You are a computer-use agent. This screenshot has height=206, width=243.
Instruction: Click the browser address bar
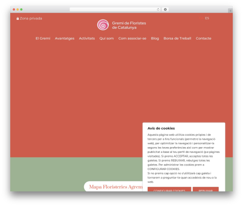coord(115,9)
